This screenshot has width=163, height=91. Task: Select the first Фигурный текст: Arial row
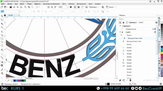137,38
